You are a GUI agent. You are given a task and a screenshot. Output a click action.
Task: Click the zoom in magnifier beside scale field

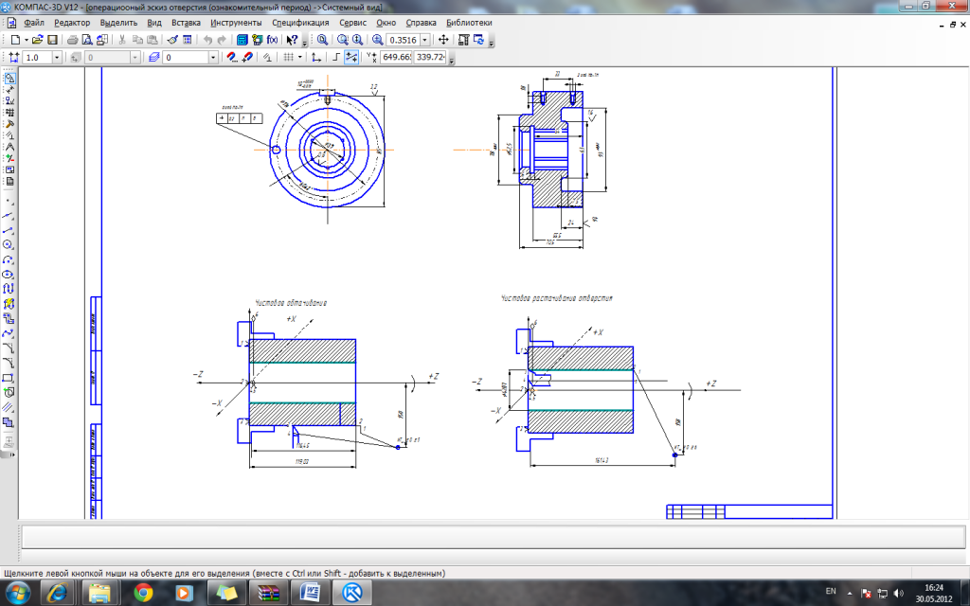coord(377,40)
